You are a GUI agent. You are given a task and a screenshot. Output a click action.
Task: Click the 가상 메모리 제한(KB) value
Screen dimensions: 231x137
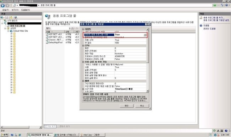[x=115, y=83]
